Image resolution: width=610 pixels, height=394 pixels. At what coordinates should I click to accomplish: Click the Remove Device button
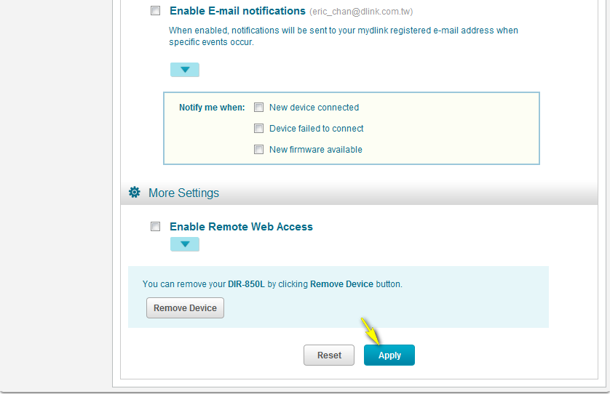click(185, 308)
